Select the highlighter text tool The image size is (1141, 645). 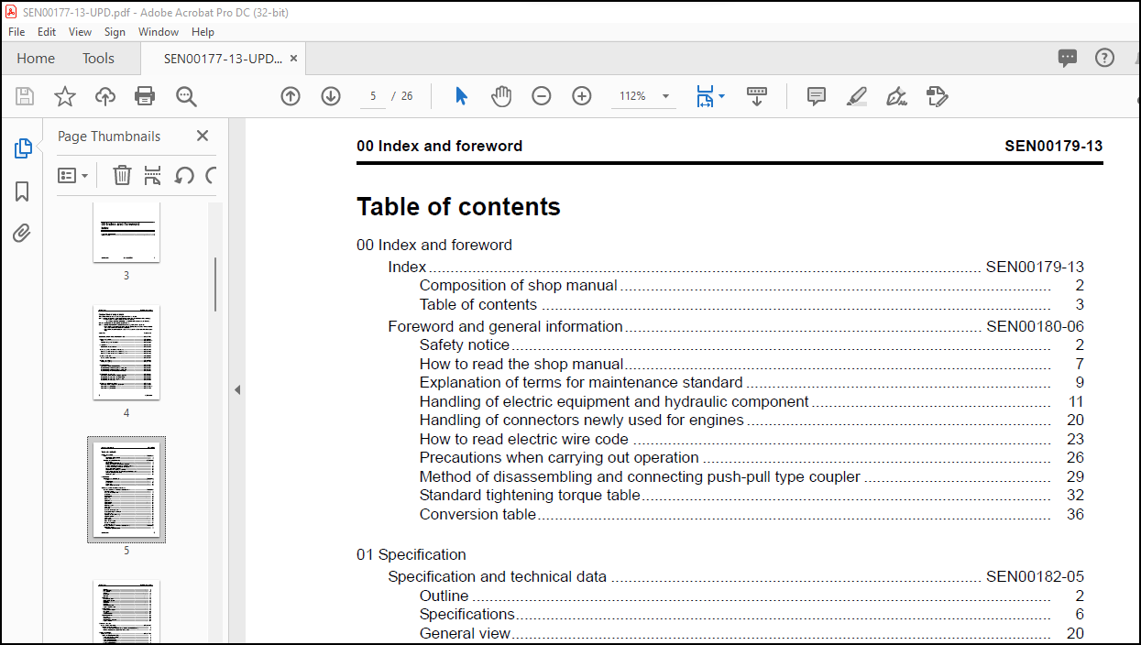tap(857, 96)
